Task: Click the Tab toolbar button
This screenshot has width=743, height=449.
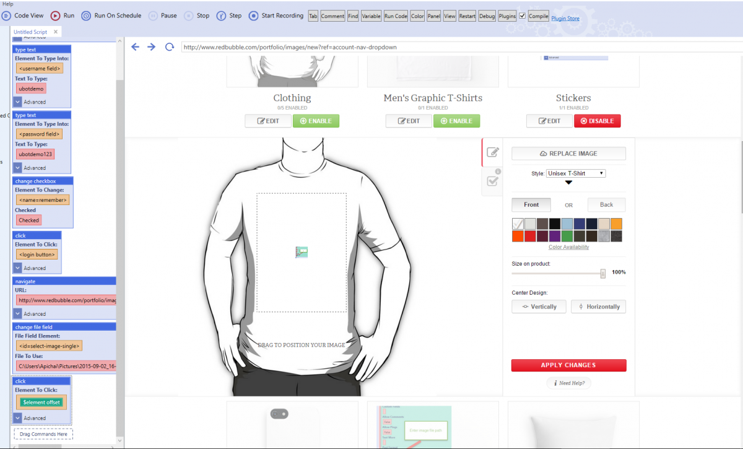Action: [313, 16]
